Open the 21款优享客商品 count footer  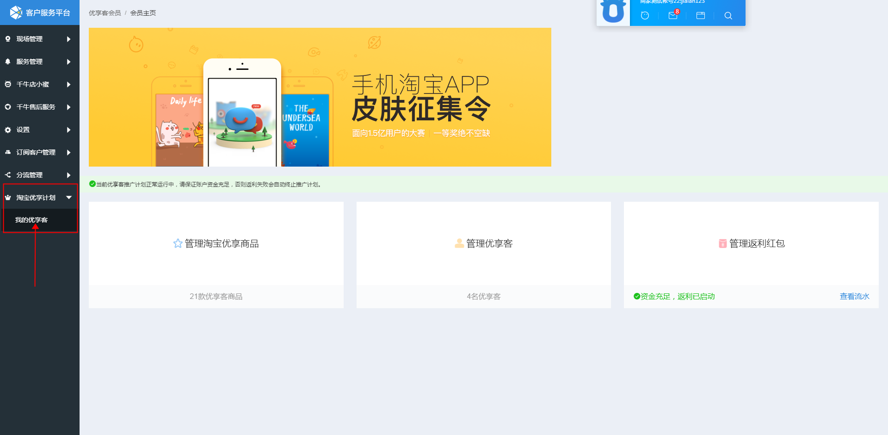216,296
